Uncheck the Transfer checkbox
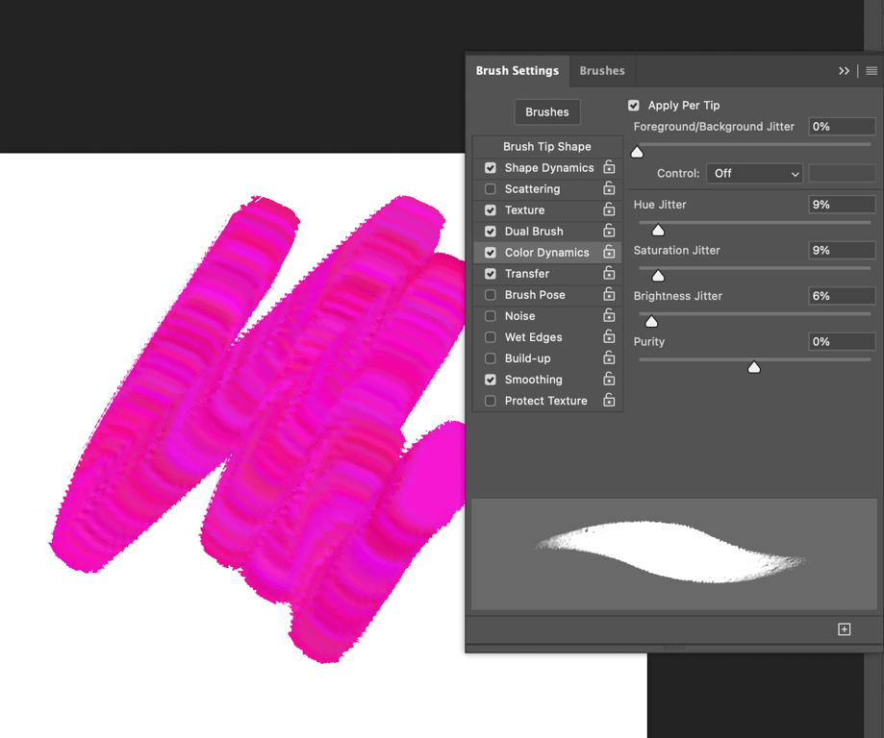884x738 pixels. 491,274
